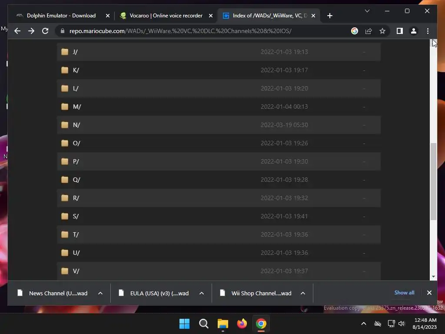
Task: Click Chrome icon in taskbar
Action: tap(261, 324)
